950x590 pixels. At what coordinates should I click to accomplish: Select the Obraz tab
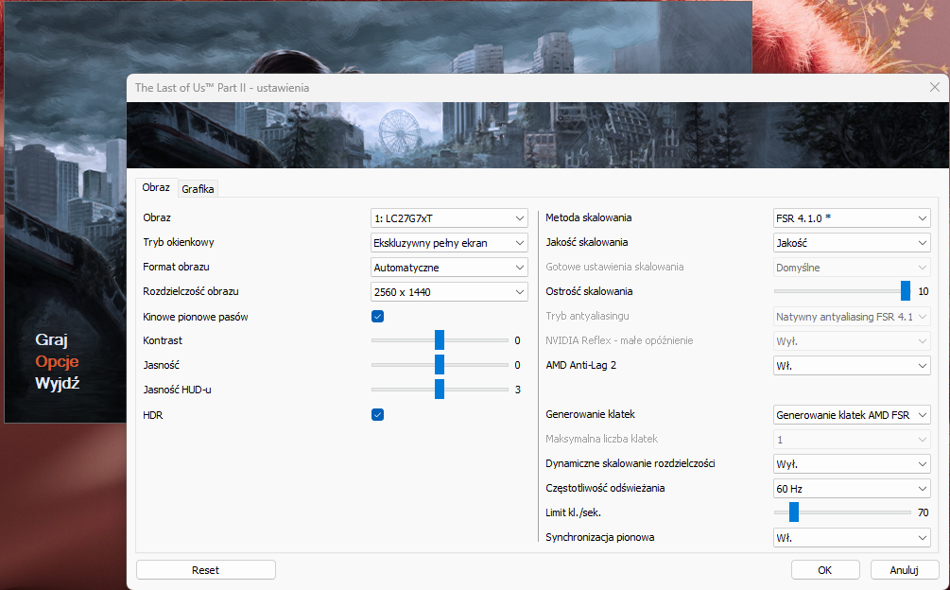click(x=156, y=187)
